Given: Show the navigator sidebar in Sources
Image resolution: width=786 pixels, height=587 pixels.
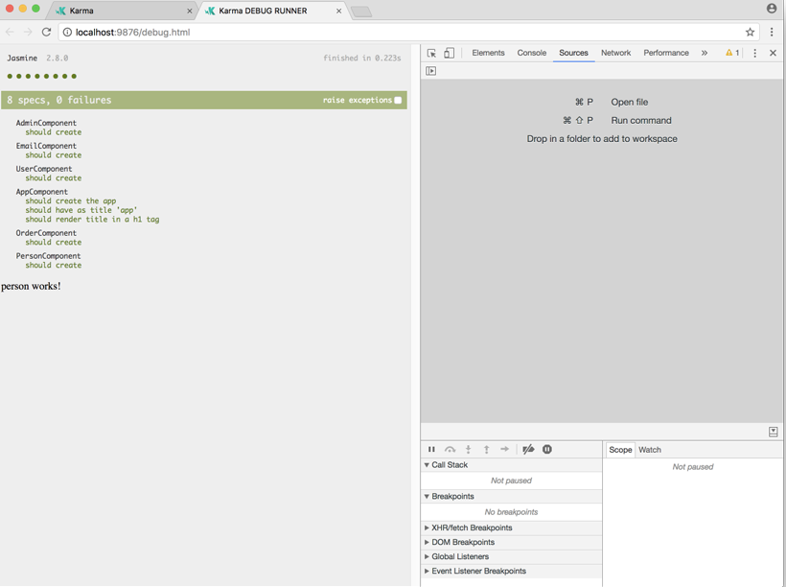Looking at the screenshot, I should (430, 71).
